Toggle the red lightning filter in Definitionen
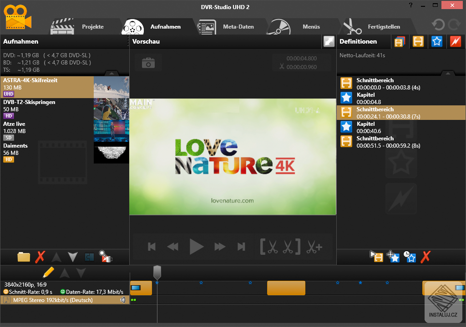The image size is (466, 327). (456, 41)
